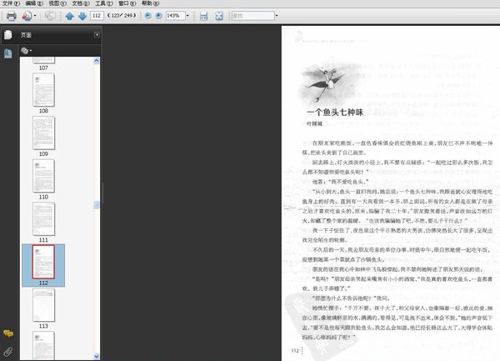Viewport: 500px width, 361px height.
Task: Click the article title 一个鱼头七种味
Action: coord(335,113)
